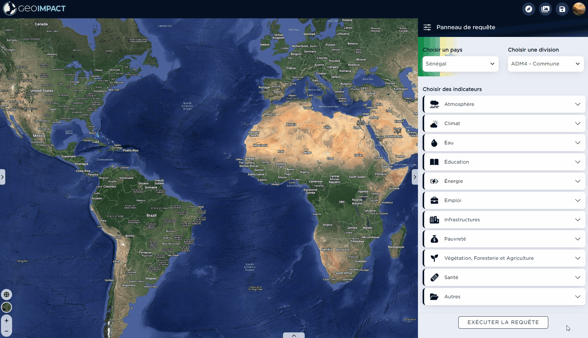Screen dimensions: 588x338
Task: Open the Sénégal country dropdown
Action: point(460,64)
